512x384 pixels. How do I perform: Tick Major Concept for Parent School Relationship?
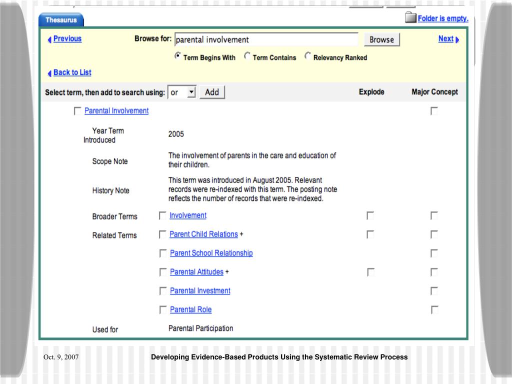coord(434,253)
